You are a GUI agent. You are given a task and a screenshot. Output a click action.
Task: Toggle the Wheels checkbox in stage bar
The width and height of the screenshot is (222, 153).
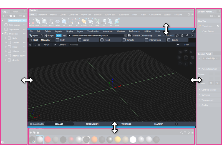(x=124, y=40)
